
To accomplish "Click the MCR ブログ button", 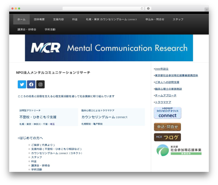I will (x=167, y=137).
